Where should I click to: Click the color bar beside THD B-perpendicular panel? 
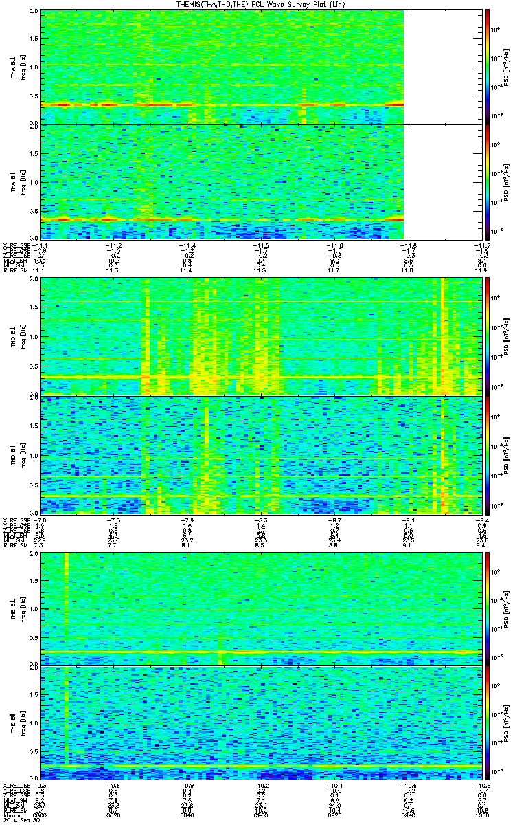tap(487, 337)
